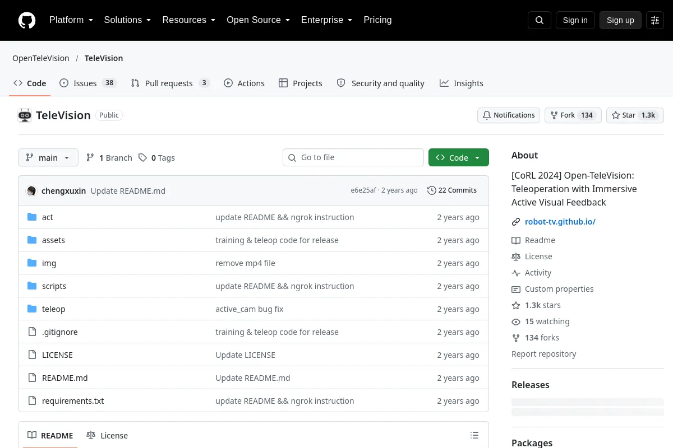The width and height of the screenshot is (673, 448).
Task: Click the Notifications button
Action: coord(509,115)
